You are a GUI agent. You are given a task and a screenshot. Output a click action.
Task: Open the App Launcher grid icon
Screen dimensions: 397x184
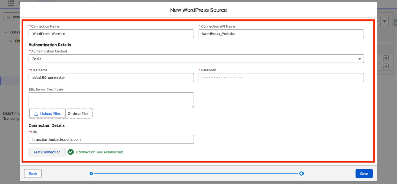pyautogui.click(x=11, y=3)
